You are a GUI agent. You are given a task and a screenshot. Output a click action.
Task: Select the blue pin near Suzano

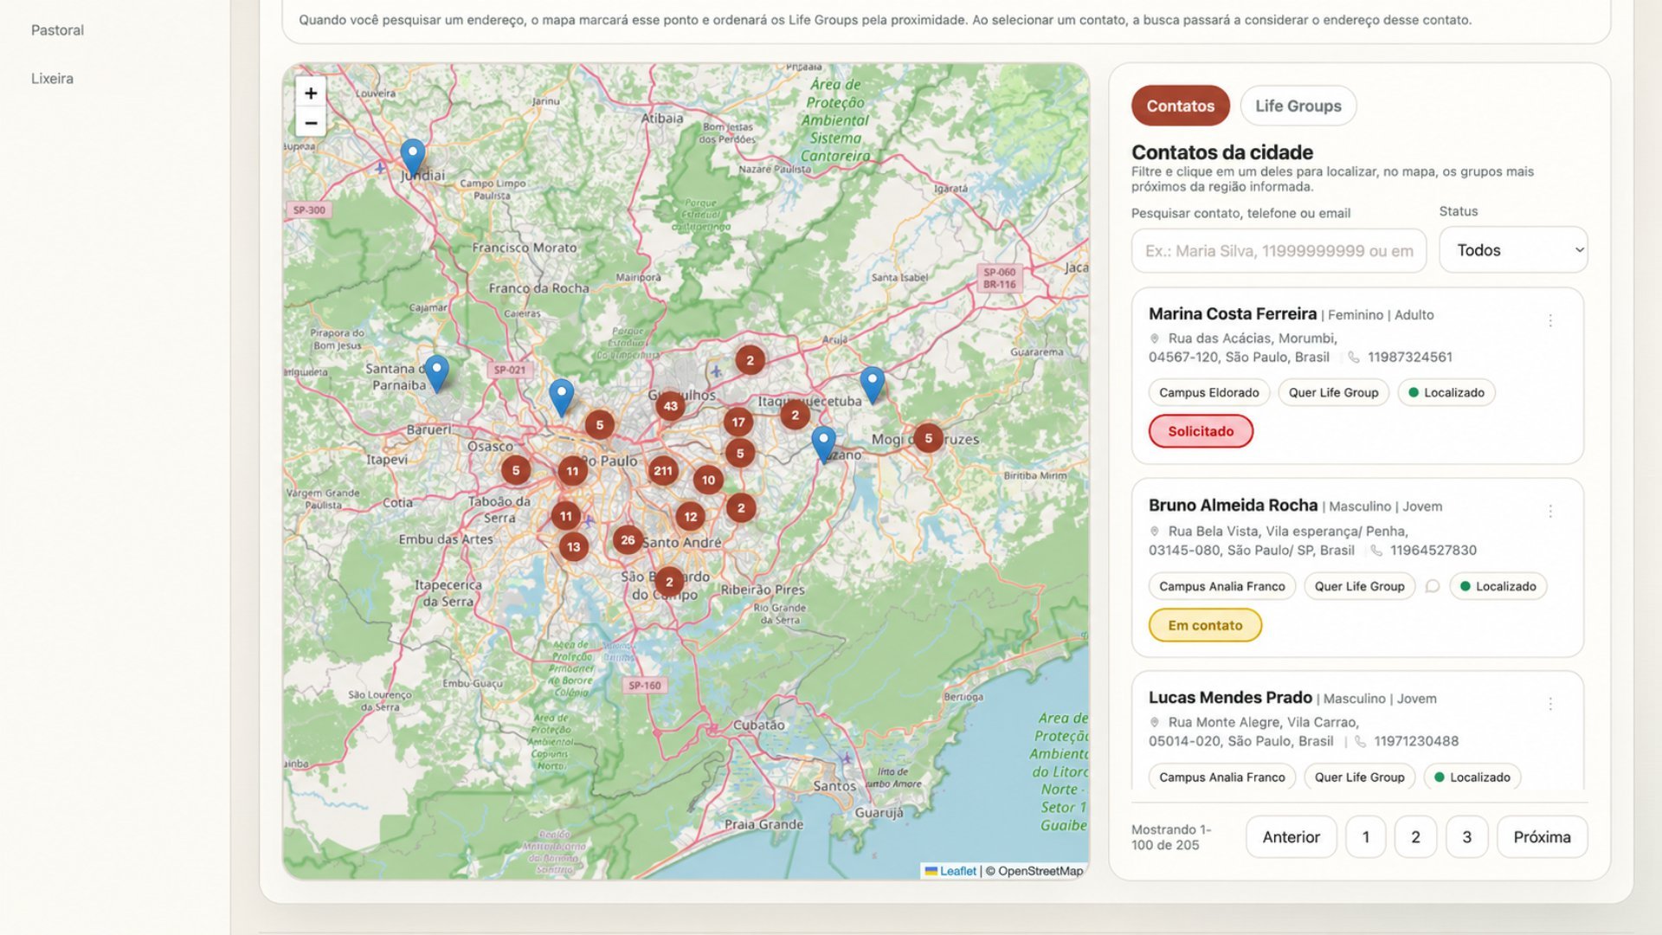[x=823, y=444]
